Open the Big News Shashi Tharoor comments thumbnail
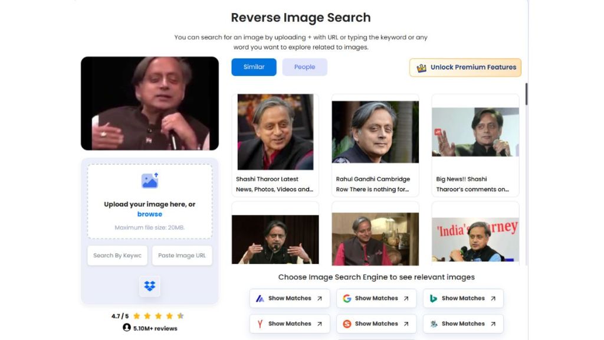Viewport: 604px width, 340px height. tap(475, 131)
